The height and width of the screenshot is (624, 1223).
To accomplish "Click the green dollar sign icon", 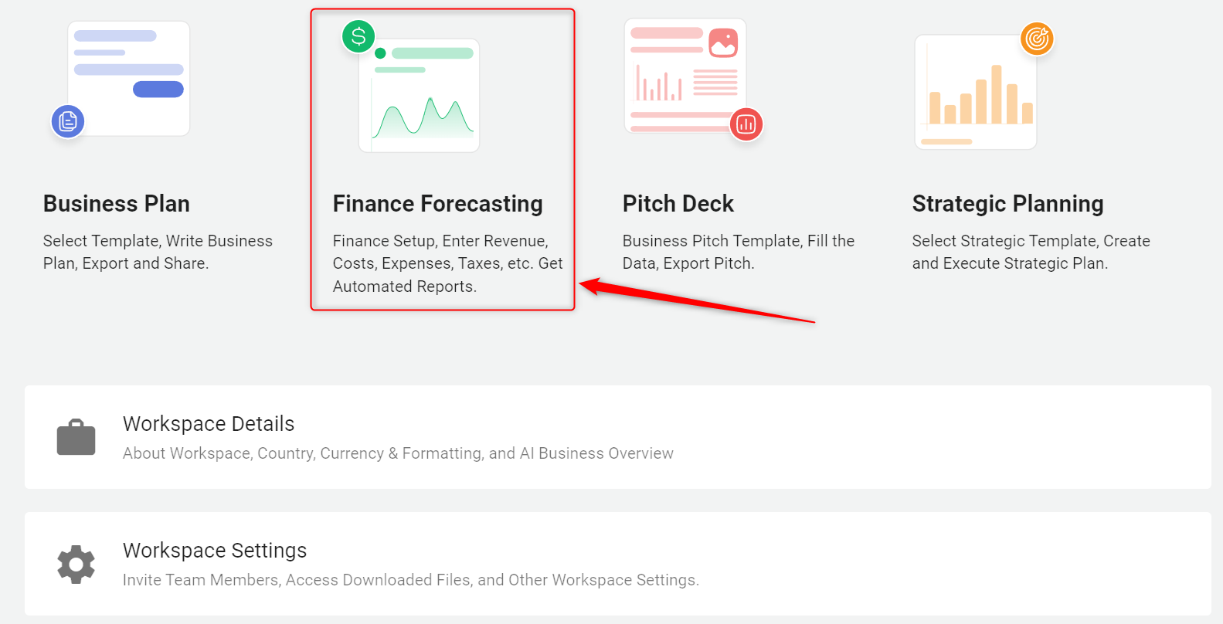I will (x=358, y=36).
